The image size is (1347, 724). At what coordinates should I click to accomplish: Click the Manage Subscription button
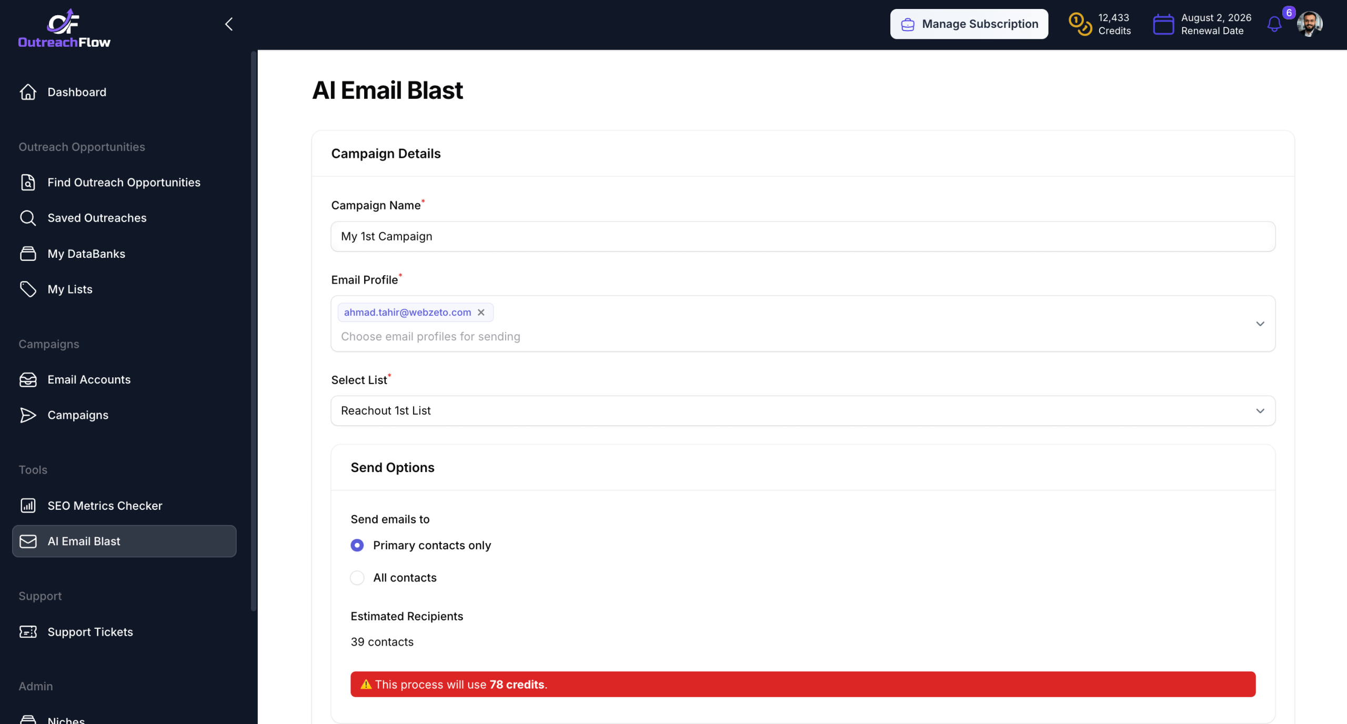(969, 24)
